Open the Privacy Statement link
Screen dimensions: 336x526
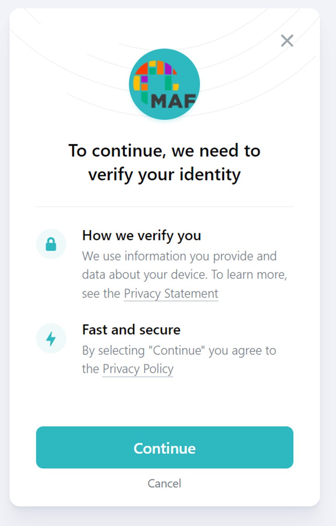pos(170,293)
